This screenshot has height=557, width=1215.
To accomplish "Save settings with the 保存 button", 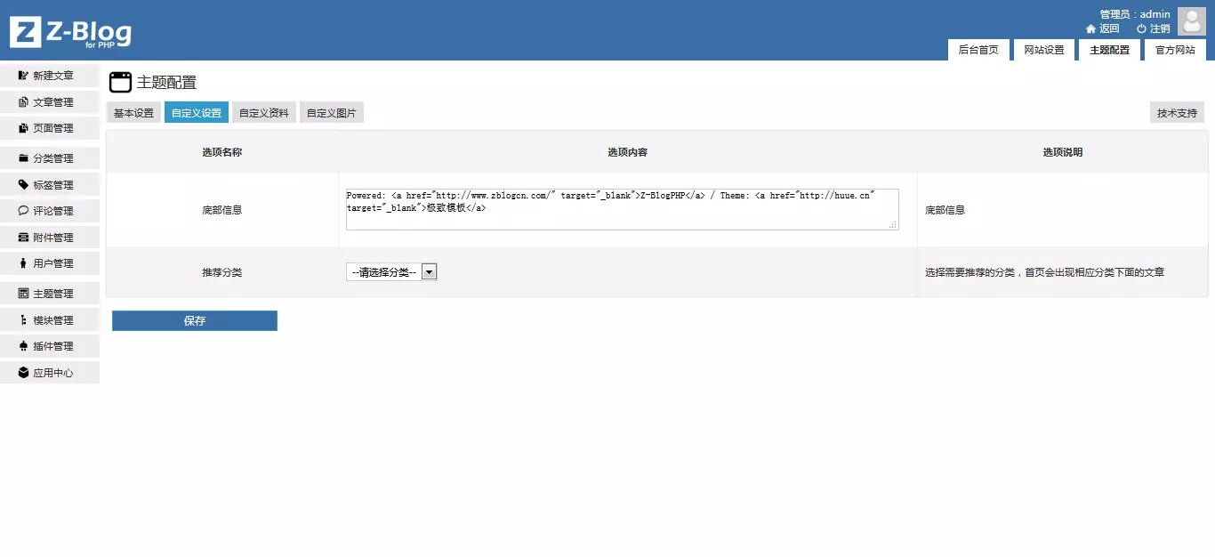I will 194,320.
